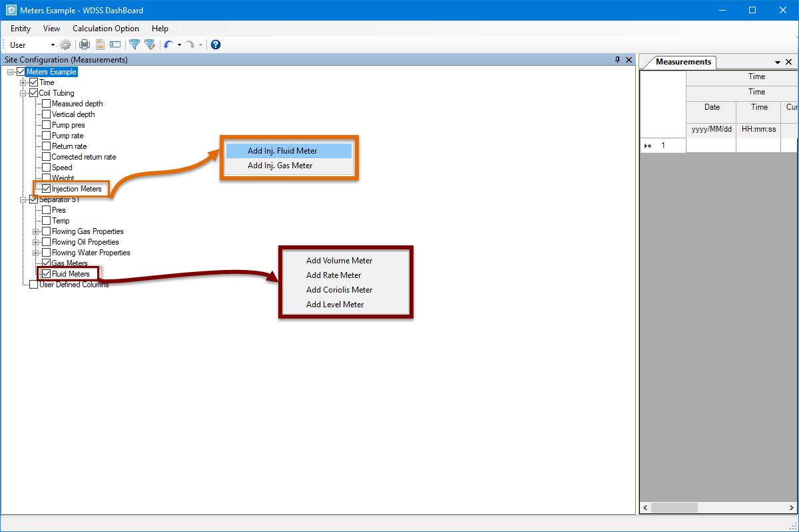Open the blue Help question icon
Image resolution: width=799 pixels, height=532 pixels.
tap(216, 45)
